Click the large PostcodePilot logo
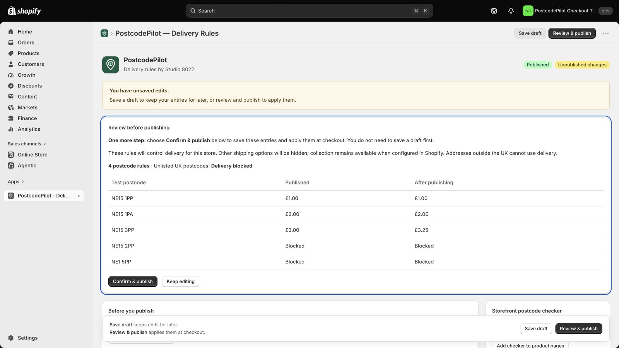 111,65
